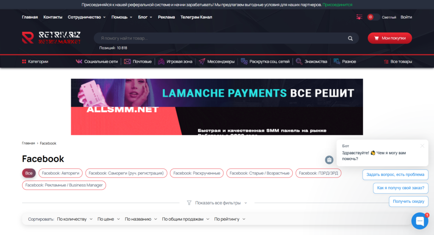Open the Реклама menu item
The width and height of the screenshot is (434, 235).
(166, 17)
